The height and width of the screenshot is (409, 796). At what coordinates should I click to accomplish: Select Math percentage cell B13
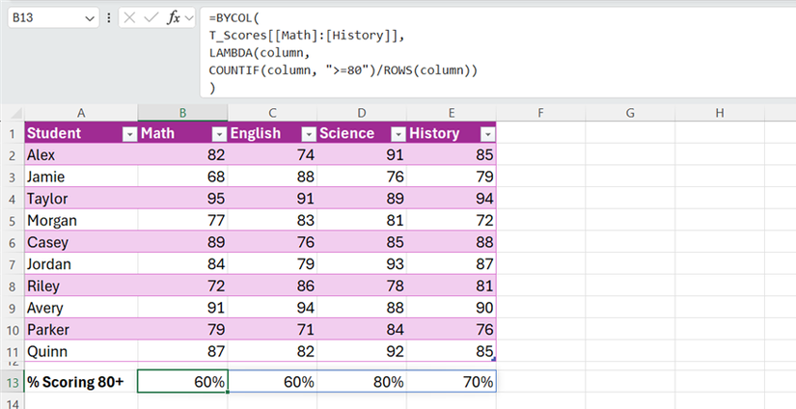coord(182,382)
